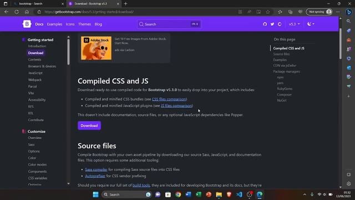Open Word from taskbar
This screenshot has height=200, width=355.
tap(189, 194)
